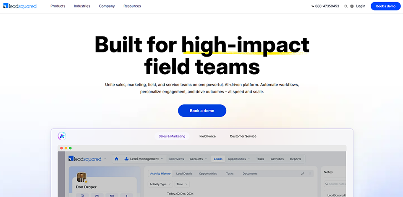The height and width of the screenshot is (197, 403).
Task: Click the home icon in demo navbar
Action: point(116,159)
